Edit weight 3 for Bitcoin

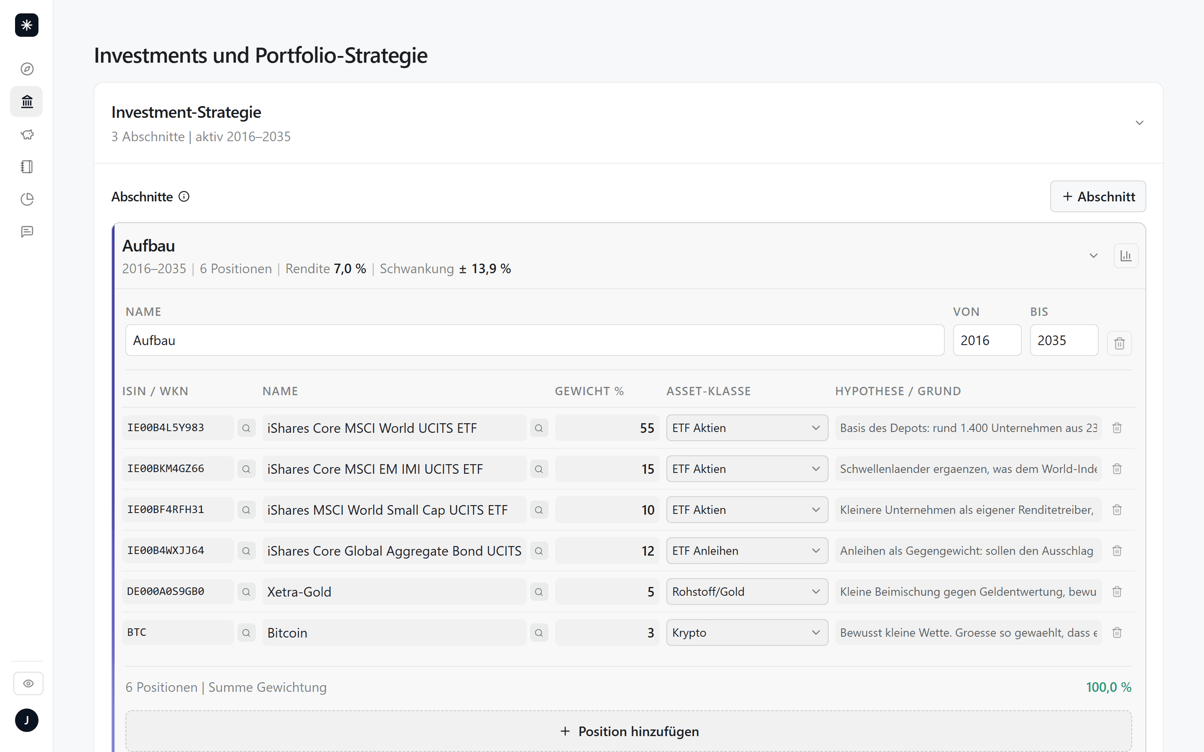pyautogui.click(x=607, y=633)
